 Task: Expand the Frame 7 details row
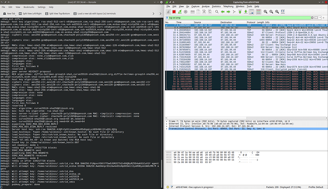(x=167, y=121)
